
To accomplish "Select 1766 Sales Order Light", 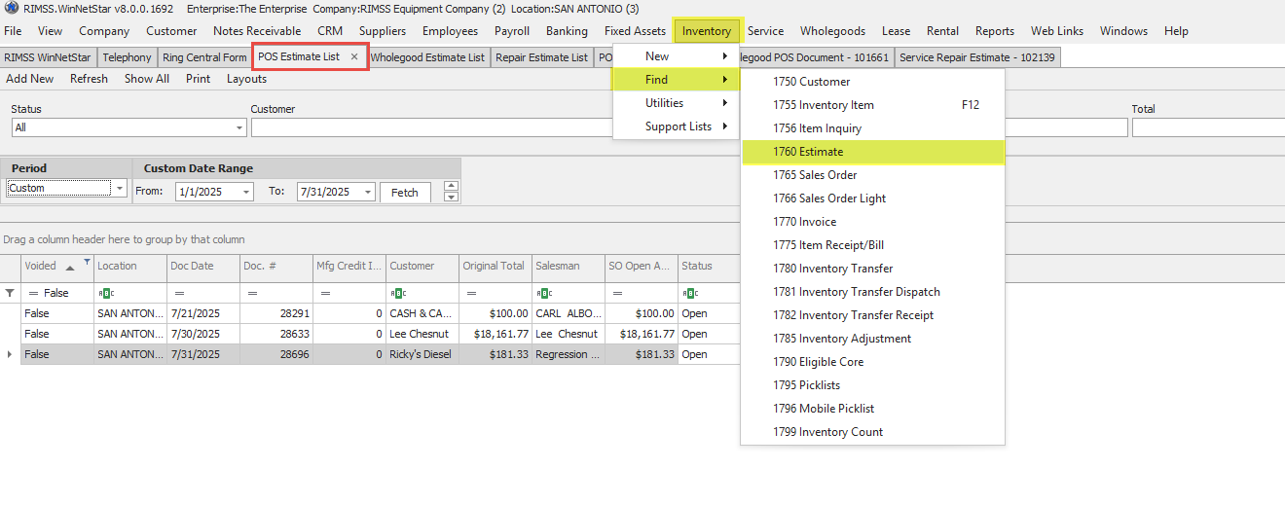I will coord(873,198).
